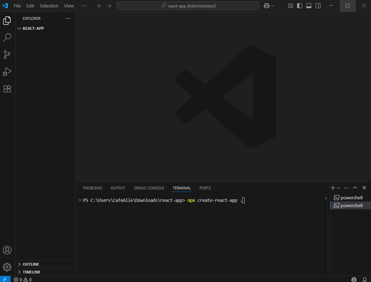The height and width of the screenshot is (282, 371).
Task: Click the terminal scrollbar
Action: coord(326,198)
